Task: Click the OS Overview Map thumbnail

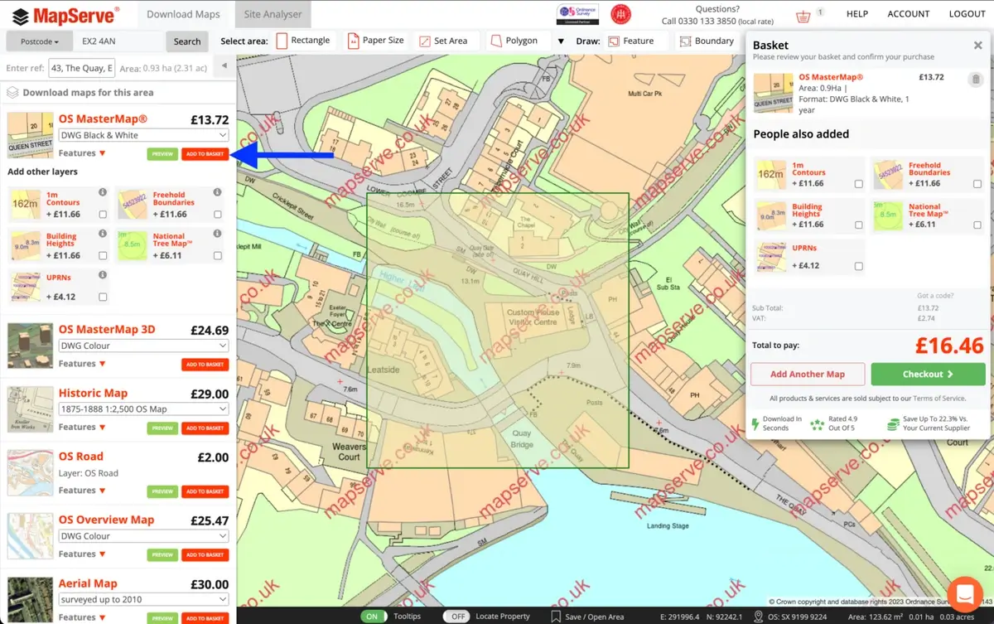Action: [30, 536]
